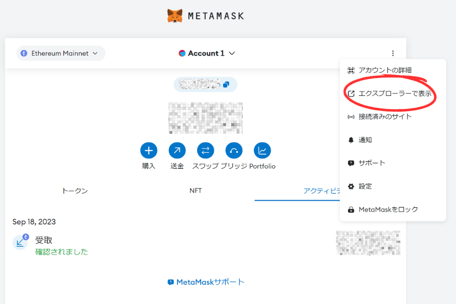
Task: Select アカウントの詳細 from the menu
Action: point(385,70)
